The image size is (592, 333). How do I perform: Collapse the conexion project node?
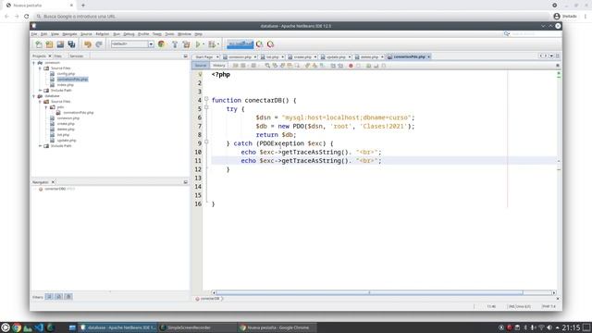pyautogui.click(x=34, y=63)
